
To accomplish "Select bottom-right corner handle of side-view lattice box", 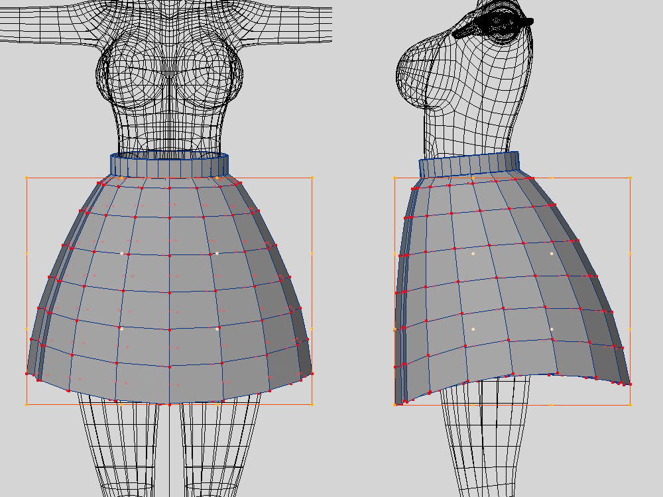I will pyautogui.click(x=630, y=404).
